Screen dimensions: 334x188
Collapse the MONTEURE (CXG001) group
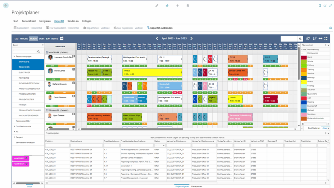click(47, 52)
